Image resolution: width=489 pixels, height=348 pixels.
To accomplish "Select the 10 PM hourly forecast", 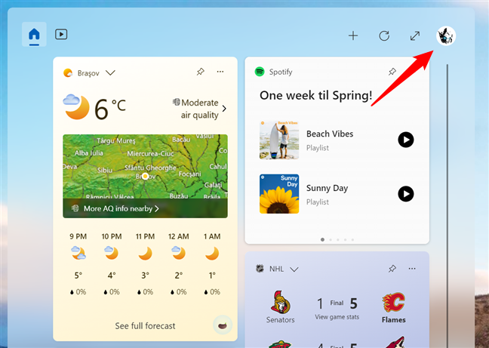I will coord(112,264).
